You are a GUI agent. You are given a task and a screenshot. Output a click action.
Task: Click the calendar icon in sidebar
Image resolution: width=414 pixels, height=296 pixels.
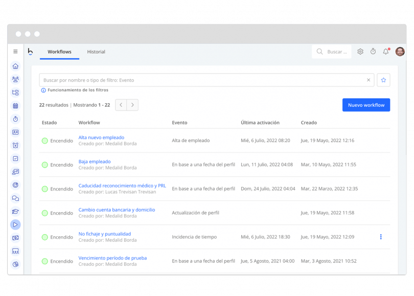point(15,106)
